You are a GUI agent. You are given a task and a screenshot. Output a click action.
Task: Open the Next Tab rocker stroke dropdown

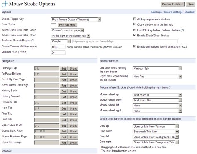(157, 77)
